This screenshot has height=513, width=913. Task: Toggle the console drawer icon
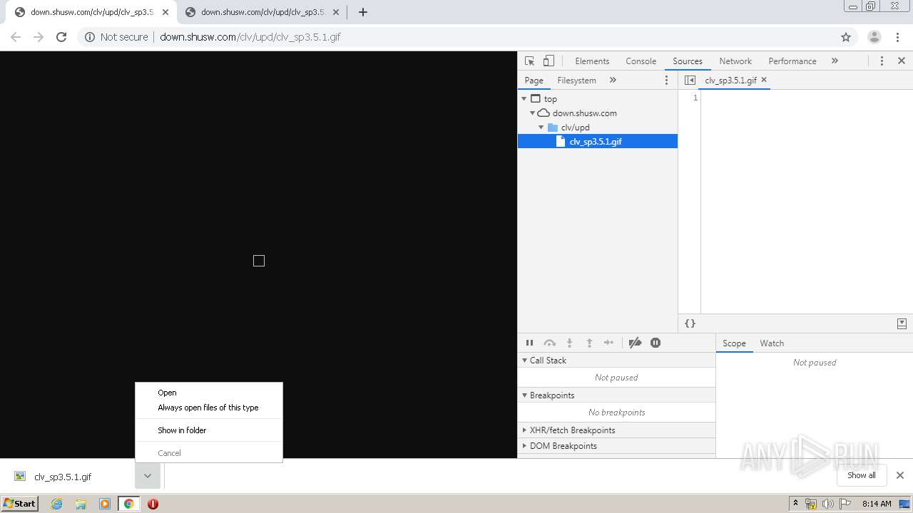tap(902, 323)
